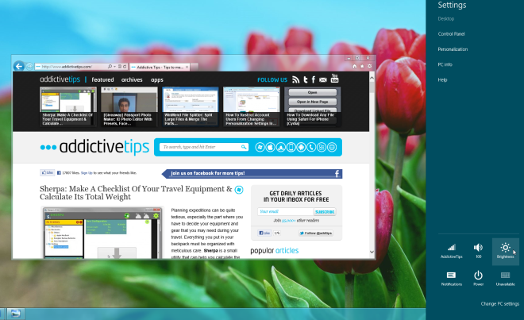Refresh the page with the reload icon

tap(125, 67)
